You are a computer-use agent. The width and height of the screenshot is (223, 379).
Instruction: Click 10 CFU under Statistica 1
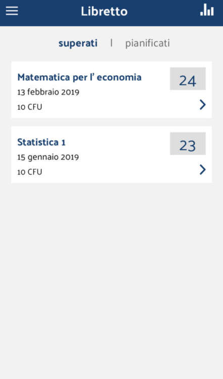coord(30,172)
